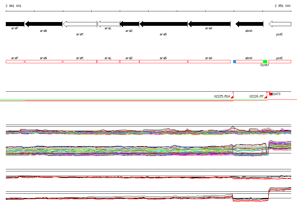
Task: Click the white araL gene arrow
Action: [108, 24]
